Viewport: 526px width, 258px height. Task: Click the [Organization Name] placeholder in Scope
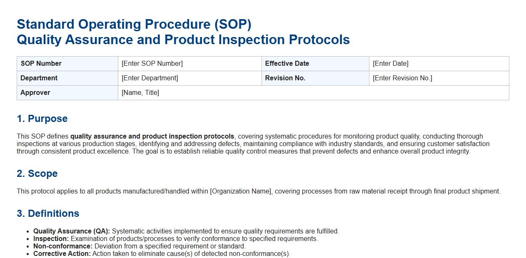(x=241, y=191)
